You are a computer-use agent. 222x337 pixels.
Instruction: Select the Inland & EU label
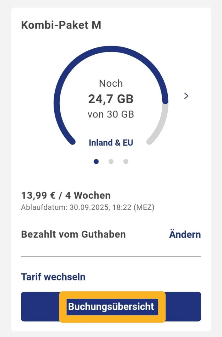(x=111, y=142)
